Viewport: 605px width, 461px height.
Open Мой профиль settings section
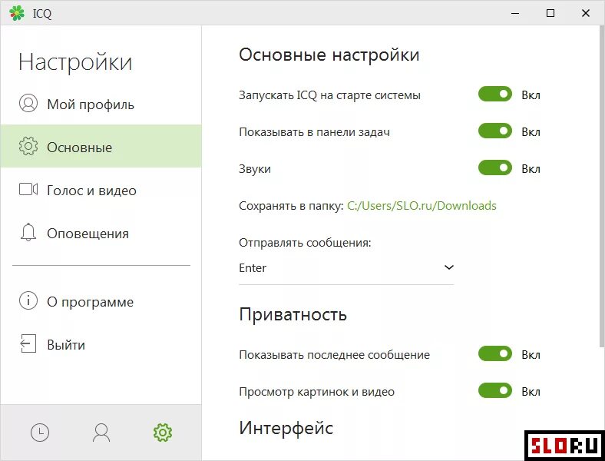[101, 104]
